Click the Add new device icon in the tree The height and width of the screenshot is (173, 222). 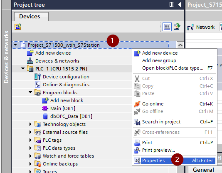pos(30,53)
